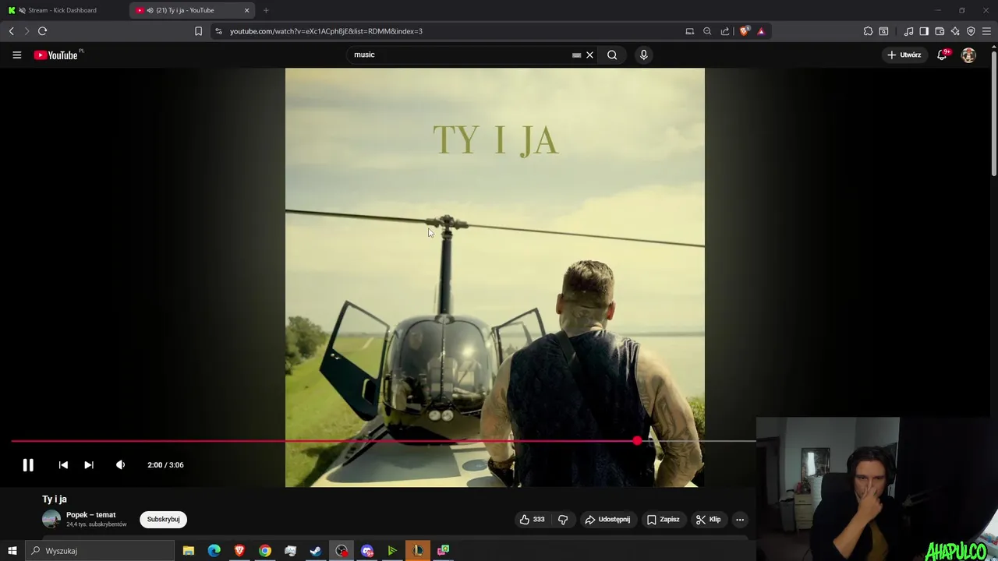Image resolution: width=998 pixels, height=561 pixels.
Task: Click the search field containing music
Action: click(460, 55)
